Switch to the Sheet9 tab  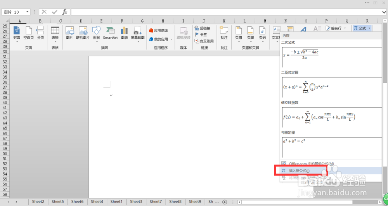click(x=195, y=202)
